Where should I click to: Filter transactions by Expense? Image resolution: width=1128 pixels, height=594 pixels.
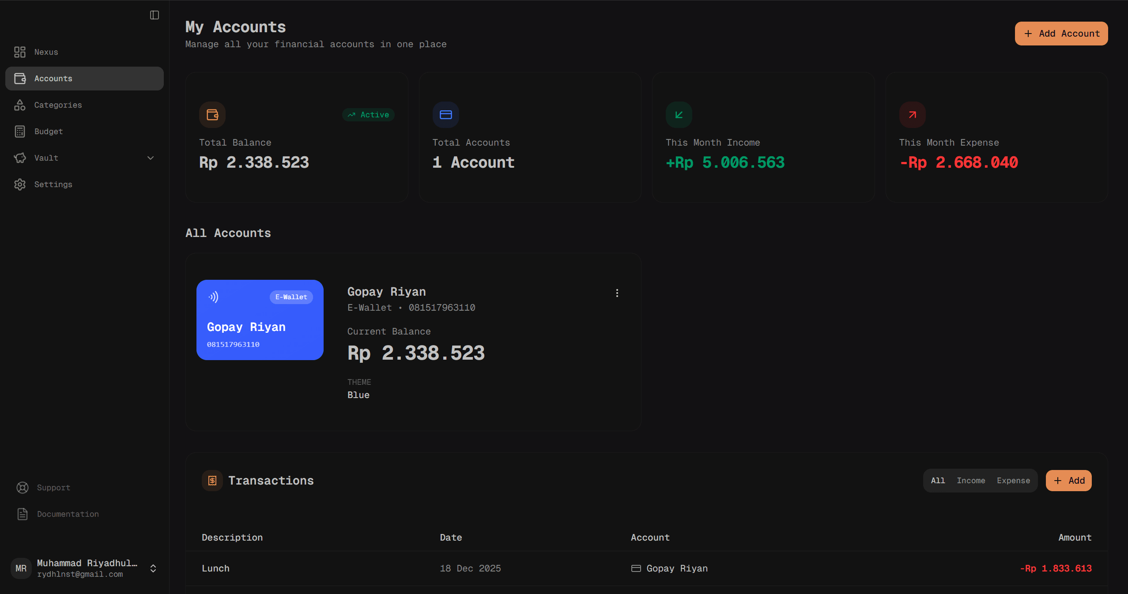(x=1013, y=481)
